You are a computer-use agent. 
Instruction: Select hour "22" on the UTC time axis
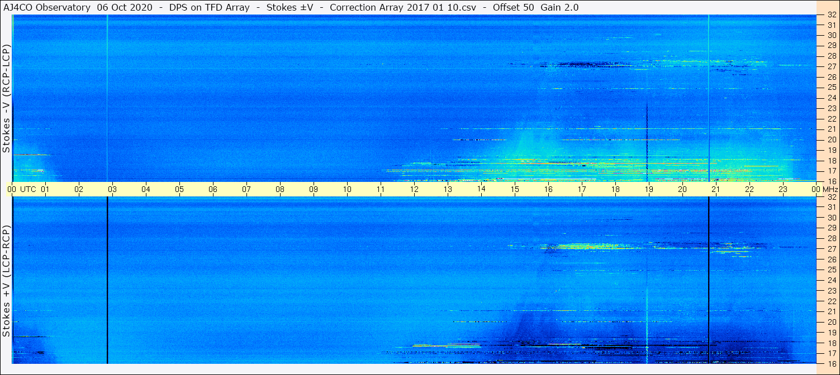click(x=749, y=189)
